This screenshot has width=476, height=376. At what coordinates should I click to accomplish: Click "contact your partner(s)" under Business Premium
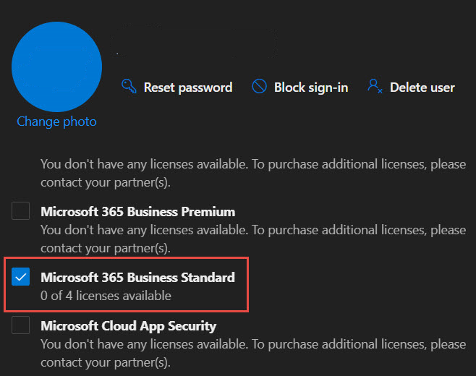click(105, 248)
